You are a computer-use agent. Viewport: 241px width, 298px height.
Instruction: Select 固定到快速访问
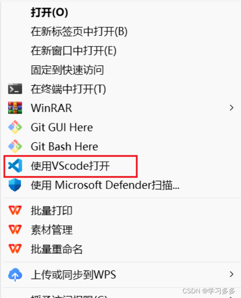click(67, 70)
